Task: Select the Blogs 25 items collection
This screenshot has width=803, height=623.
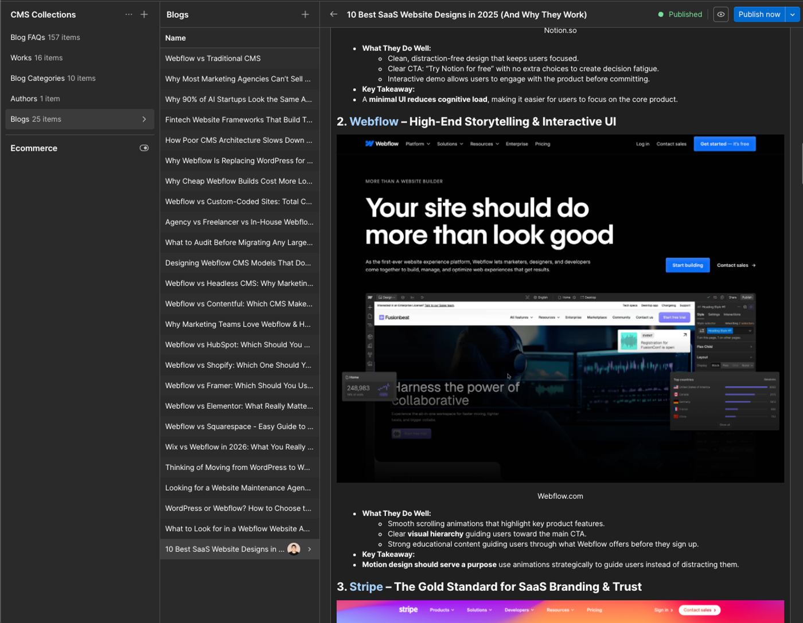Action: 80,119
